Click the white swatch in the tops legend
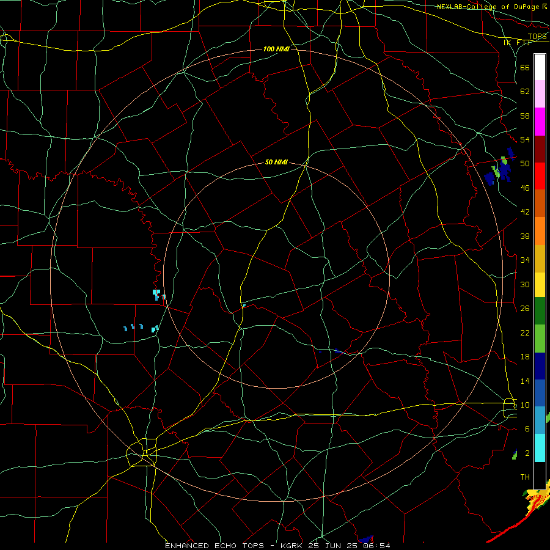The image size is (550, 550). [x=540, y=67]
